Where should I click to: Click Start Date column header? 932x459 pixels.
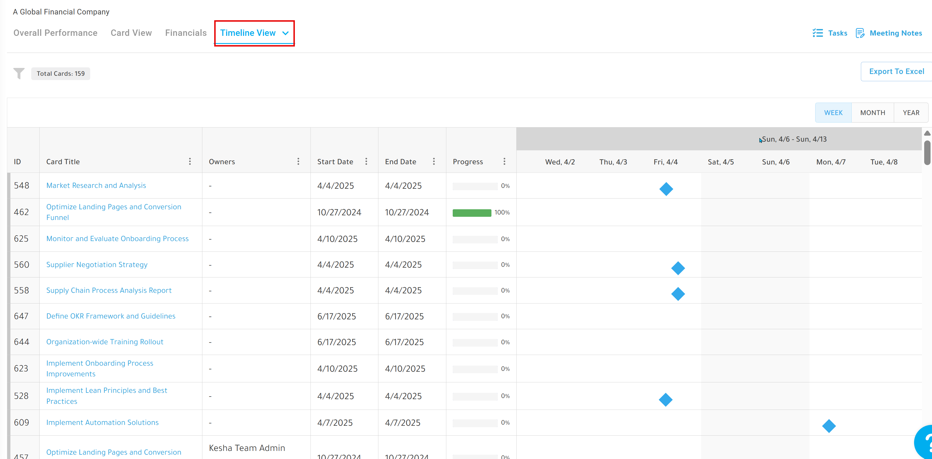pyautogui.click(x=335, y=161)
